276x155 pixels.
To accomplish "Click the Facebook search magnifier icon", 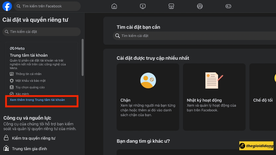I will tap(18, 6).
